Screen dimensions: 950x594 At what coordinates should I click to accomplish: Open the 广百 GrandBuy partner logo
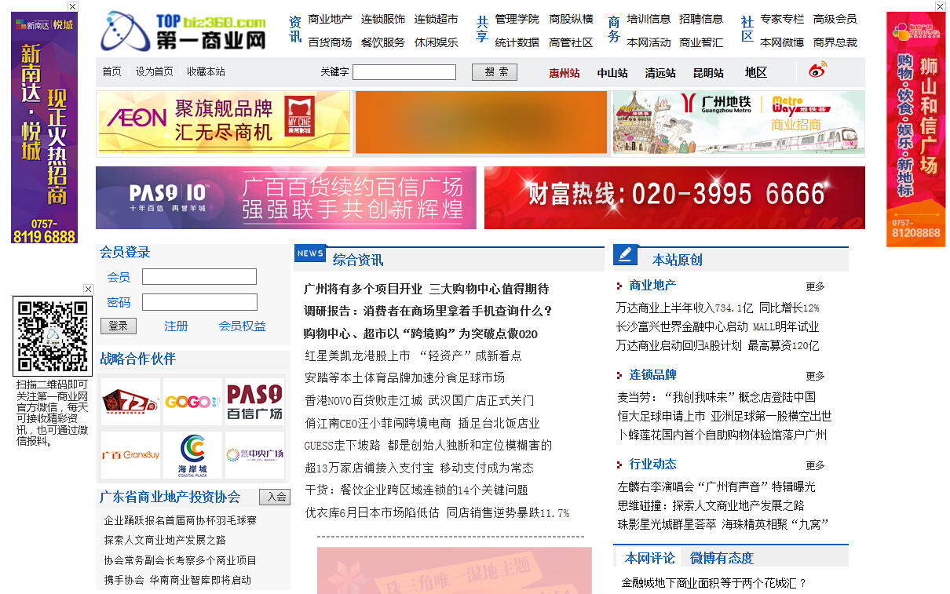(x=130, y=455)
